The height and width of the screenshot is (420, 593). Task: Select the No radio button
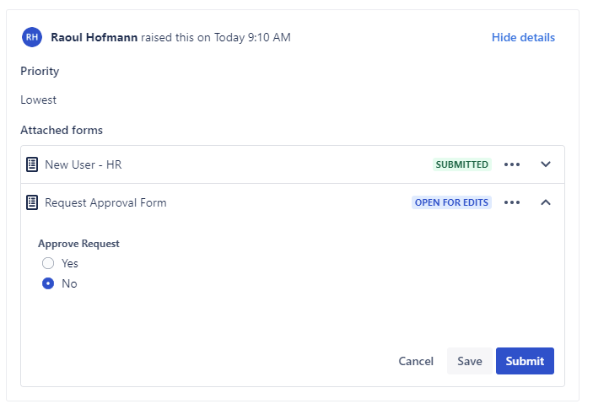[x=48, y=283]
